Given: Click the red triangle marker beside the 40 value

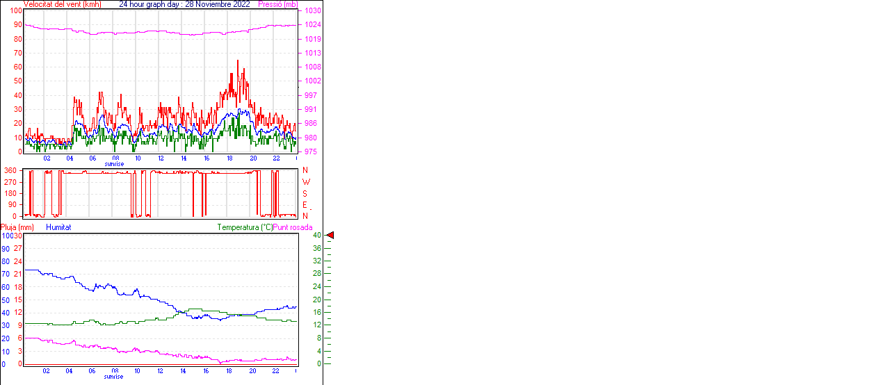Looking at the screenshot, I should coord(330,236).
